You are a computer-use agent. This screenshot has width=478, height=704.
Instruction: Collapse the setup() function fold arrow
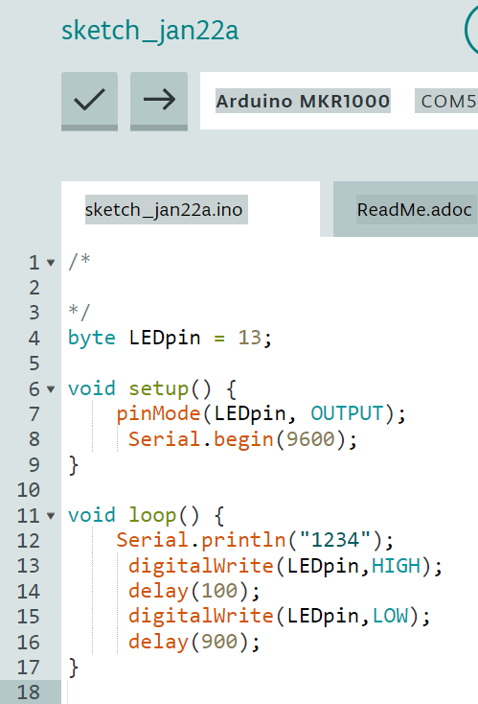[51, 389]
